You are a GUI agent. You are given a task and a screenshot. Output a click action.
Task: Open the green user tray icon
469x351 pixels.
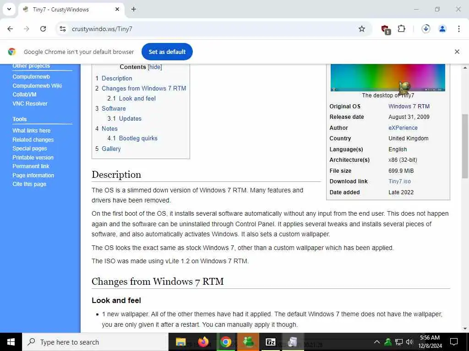[388, 342]
